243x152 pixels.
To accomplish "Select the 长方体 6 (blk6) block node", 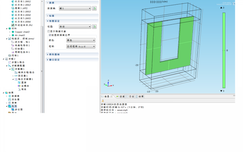I will (21, 22).
